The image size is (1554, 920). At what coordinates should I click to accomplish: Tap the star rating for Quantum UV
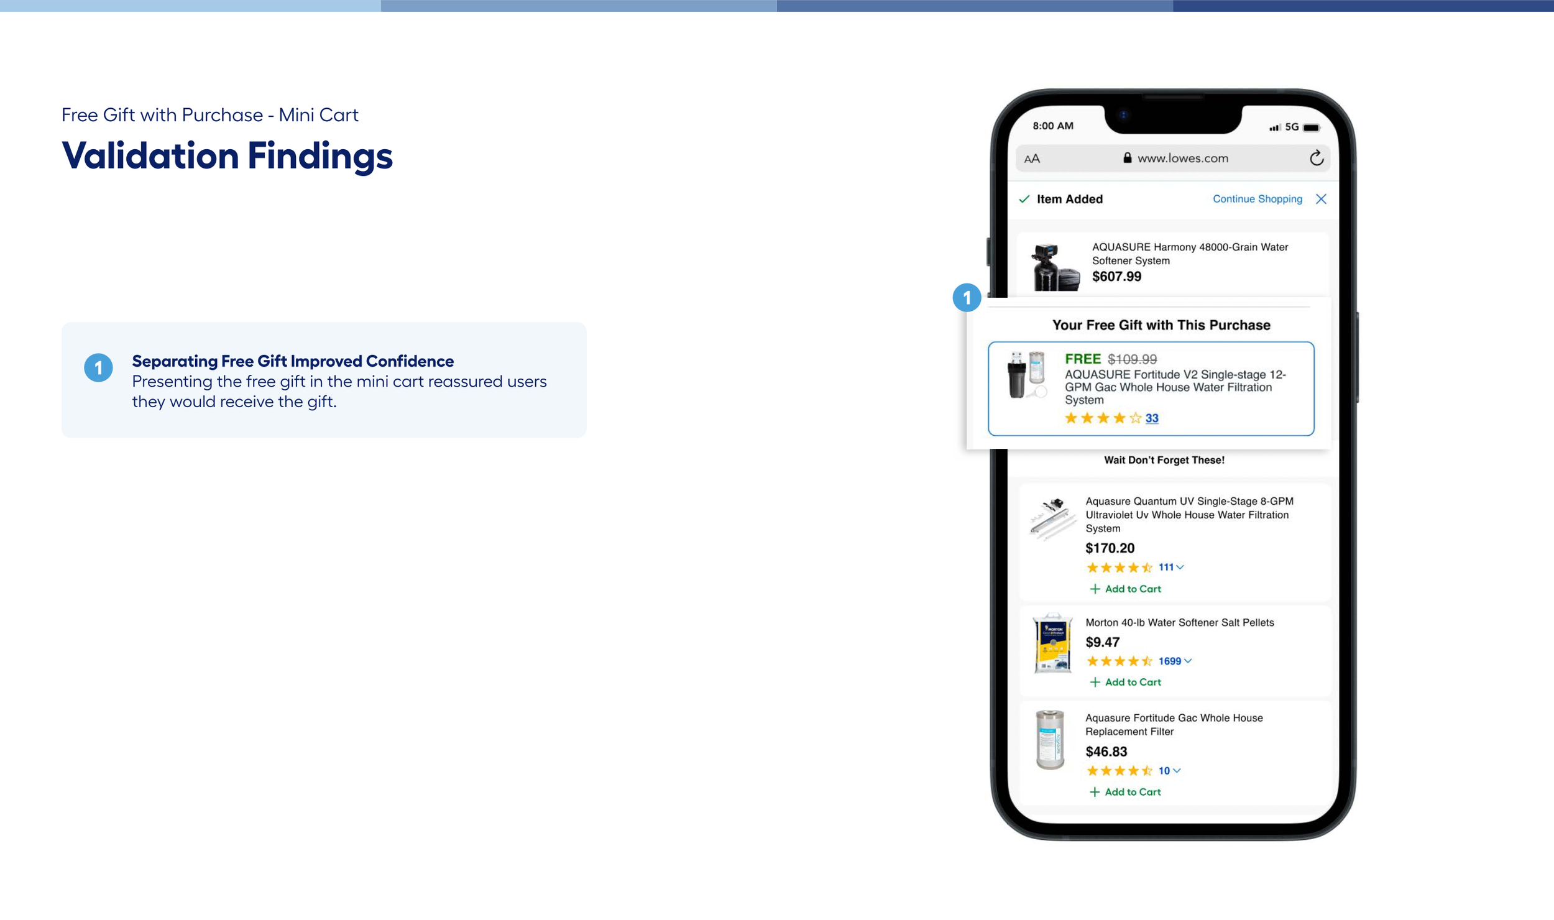(1119, 568)
